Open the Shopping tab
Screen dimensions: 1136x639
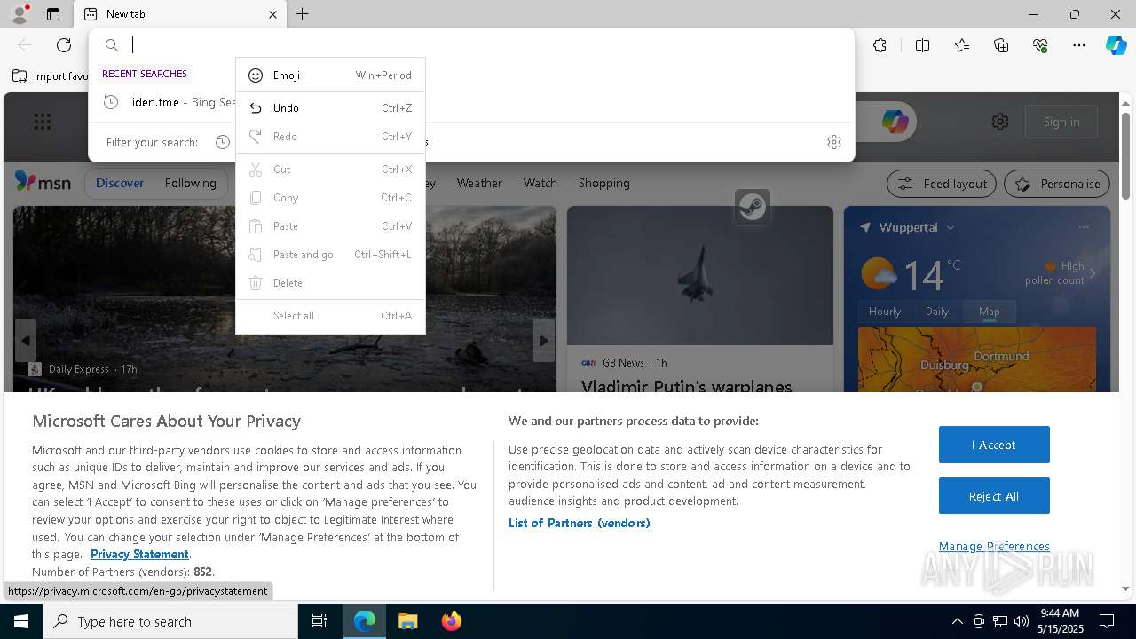click(x=603, y=183)
